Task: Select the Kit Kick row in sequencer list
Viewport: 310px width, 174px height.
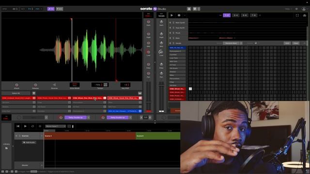Action: [177, 86]
